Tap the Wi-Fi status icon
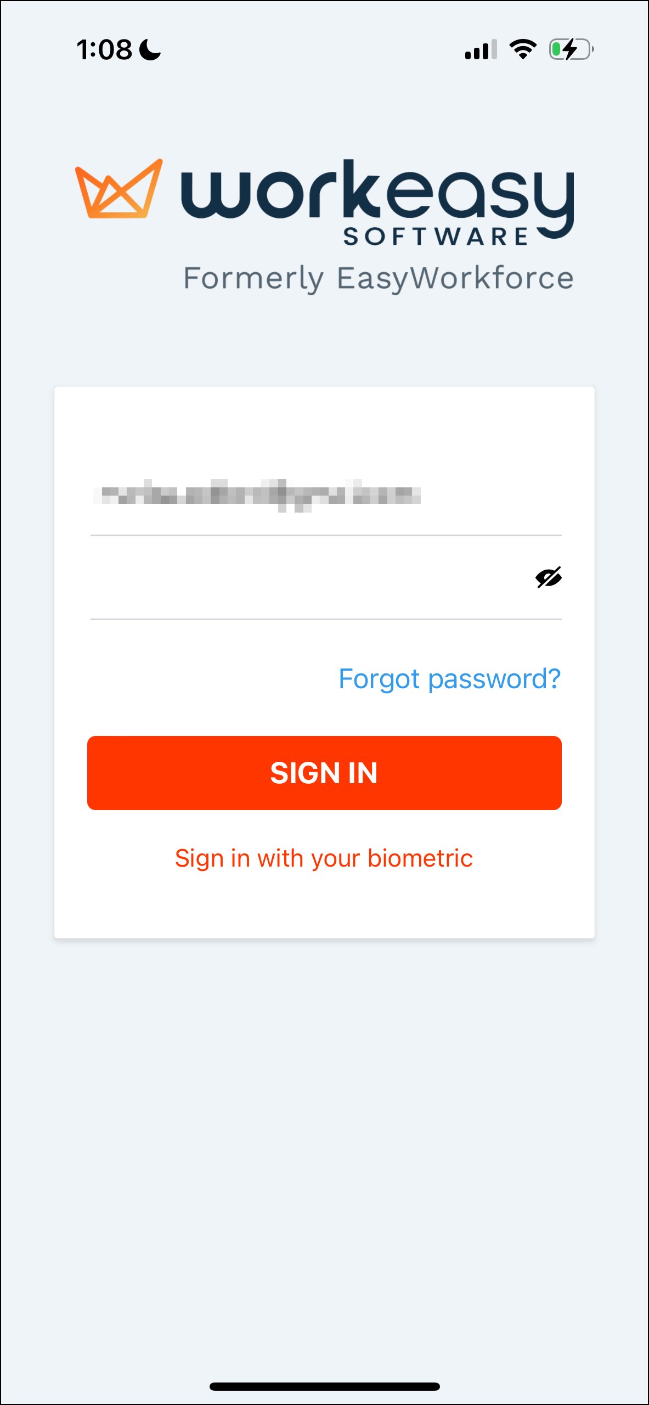 point(523,49)
